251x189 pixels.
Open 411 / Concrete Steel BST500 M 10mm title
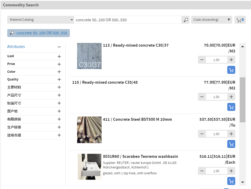[x=137, y=119]
